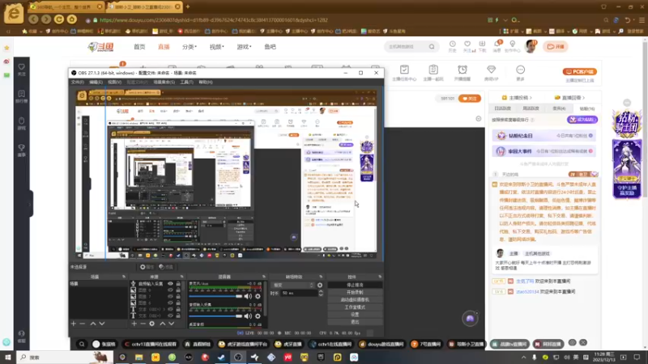This screenshot has height=364, width=648.
Task: Open the OBS 工具(T) menu
Action: (x=186, y=83)
